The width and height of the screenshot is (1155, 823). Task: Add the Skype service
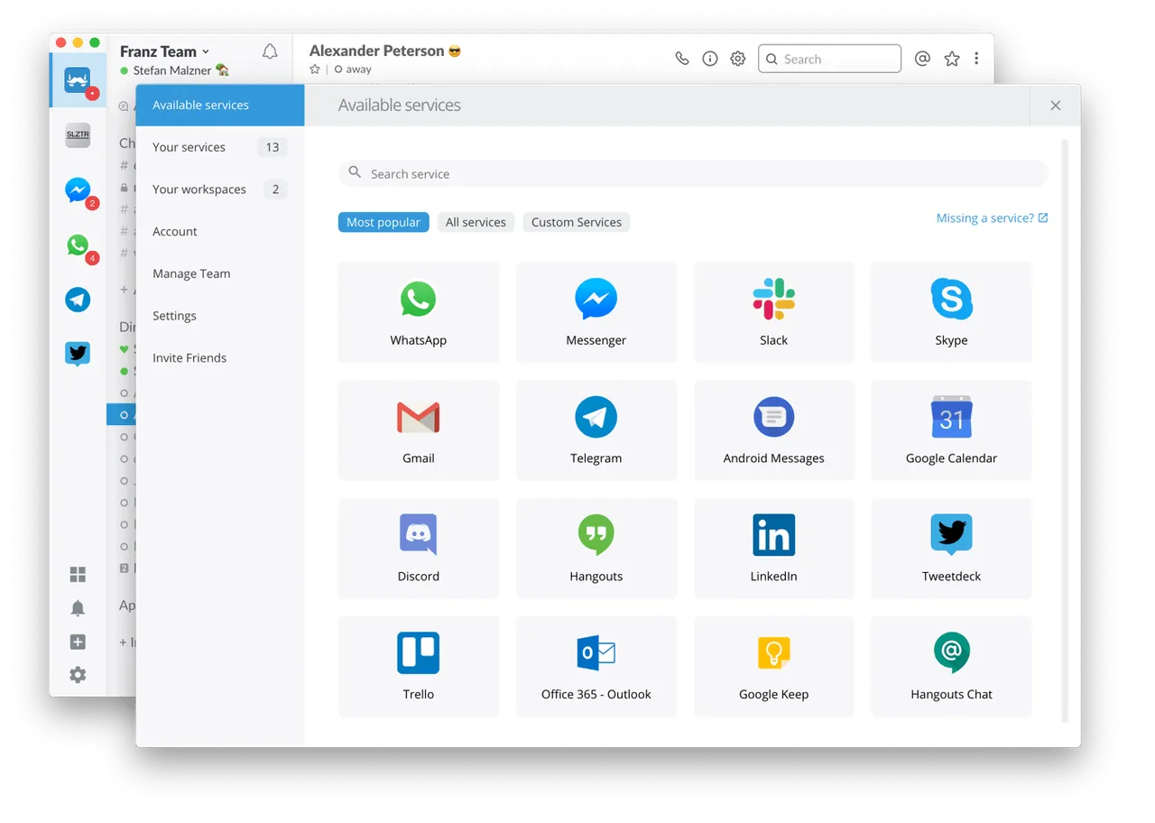tap(951, 312)
